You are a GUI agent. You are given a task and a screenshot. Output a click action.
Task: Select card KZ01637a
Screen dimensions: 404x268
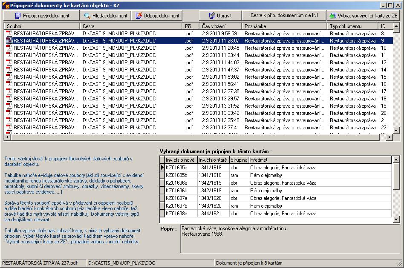278,198
